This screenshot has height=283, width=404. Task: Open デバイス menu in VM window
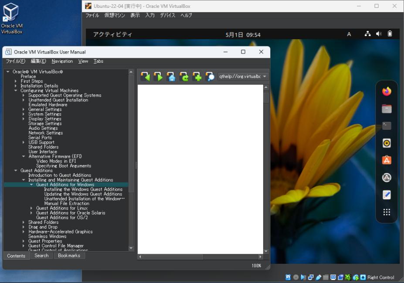pyautogui.click(x=167, y=15)
